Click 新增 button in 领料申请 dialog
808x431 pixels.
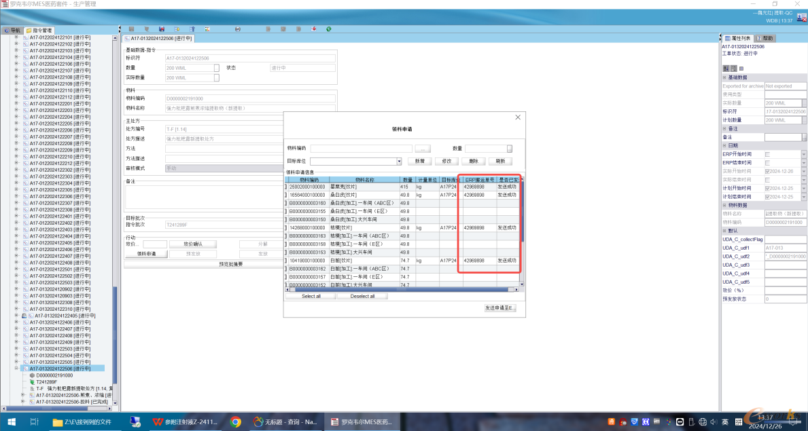click(419, 161)
